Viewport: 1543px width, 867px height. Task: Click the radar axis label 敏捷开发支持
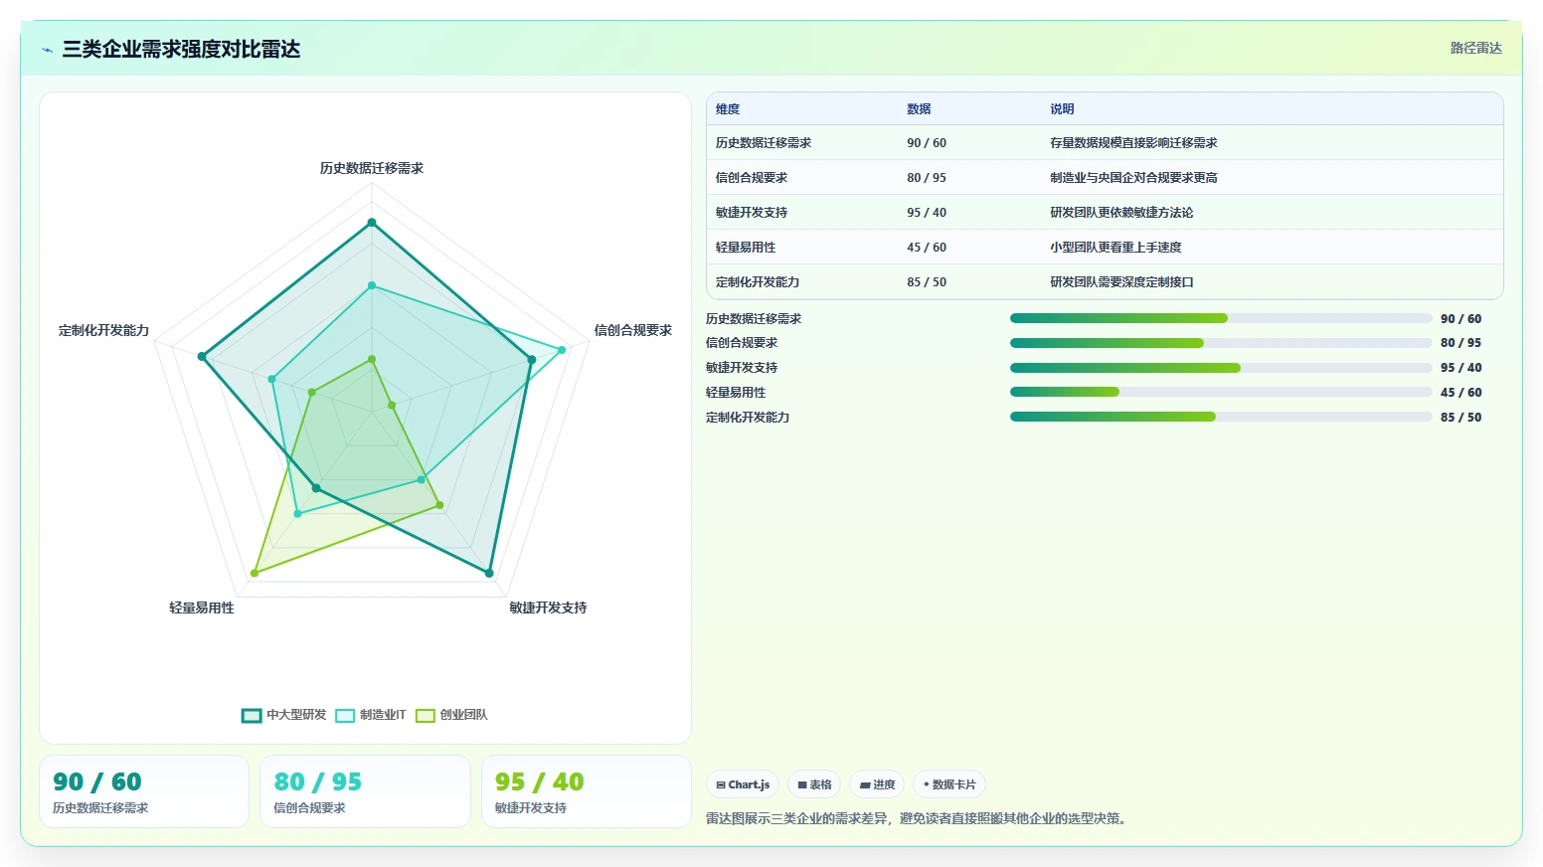[x=548, y=607]
